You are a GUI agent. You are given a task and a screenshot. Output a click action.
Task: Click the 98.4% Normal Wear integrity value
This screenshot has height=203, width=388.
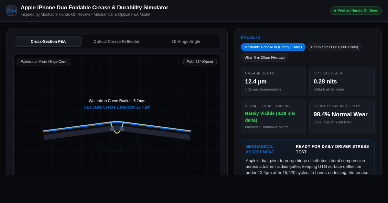pos(340,114)
